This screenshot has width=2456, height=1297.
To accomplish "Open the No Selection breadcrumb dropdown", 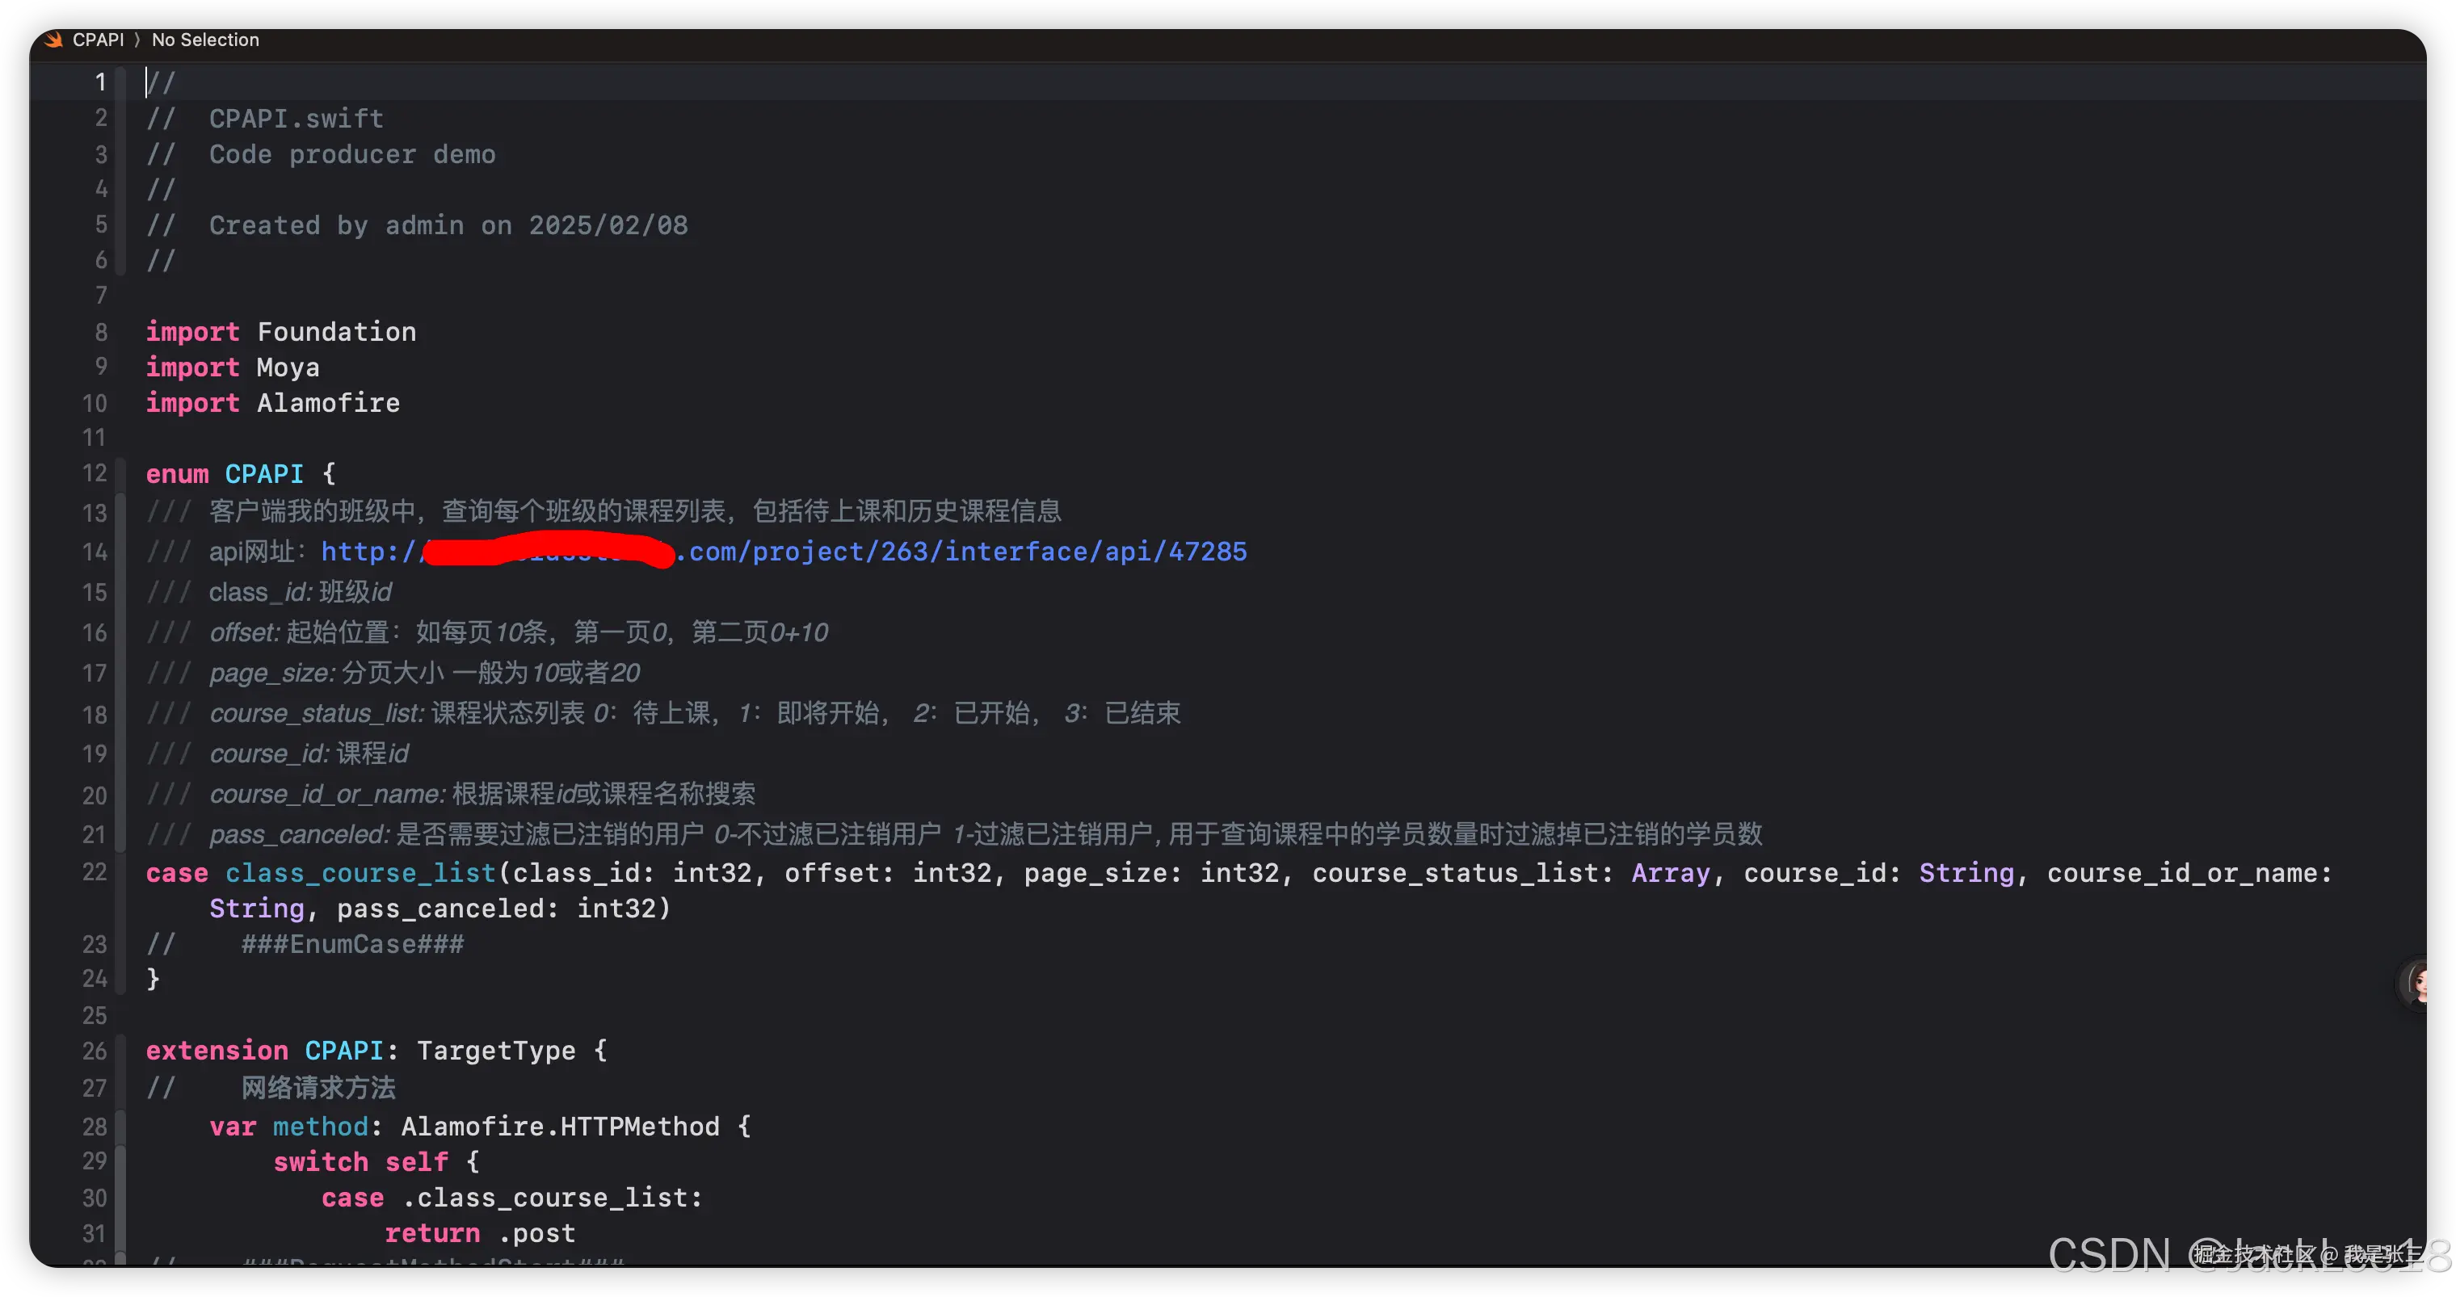I will [205, 39].
